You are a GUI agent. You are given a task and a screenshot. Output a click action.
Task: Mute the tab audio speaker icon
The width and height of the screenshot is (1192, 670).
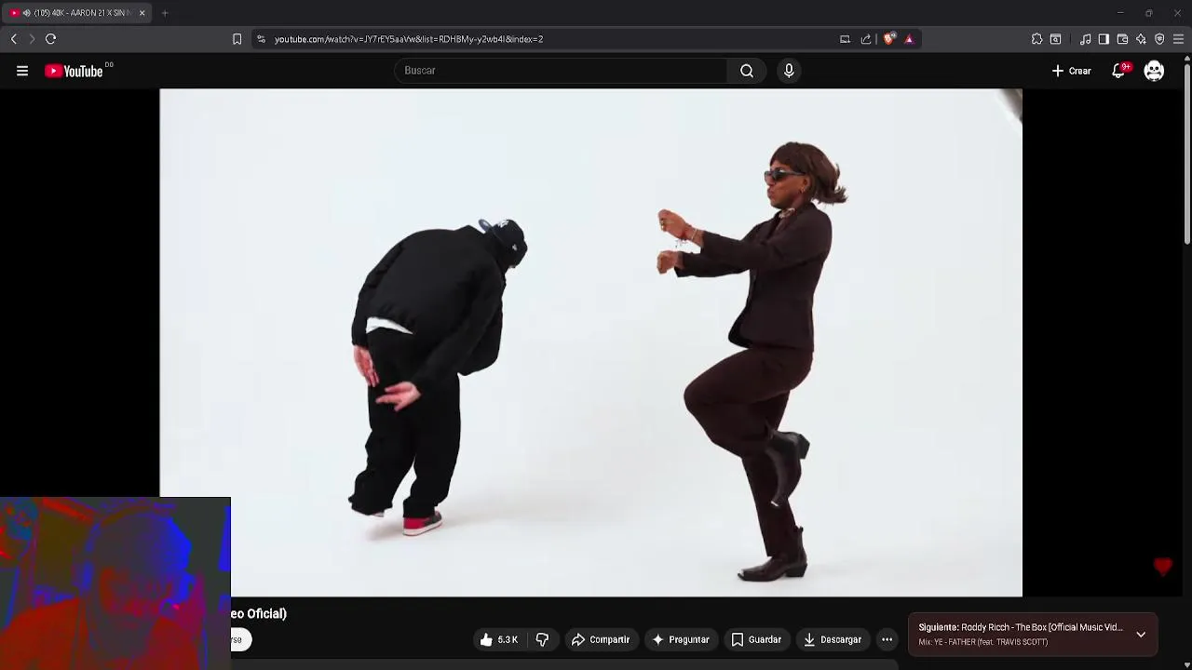tap(26, 13)
